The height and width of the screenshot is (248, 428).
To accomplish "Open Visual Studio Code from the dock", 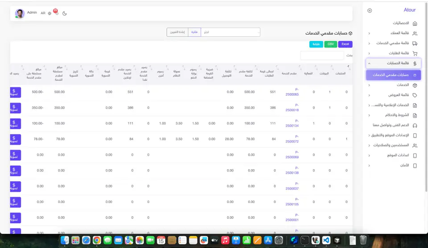I will tap(326, 240).
